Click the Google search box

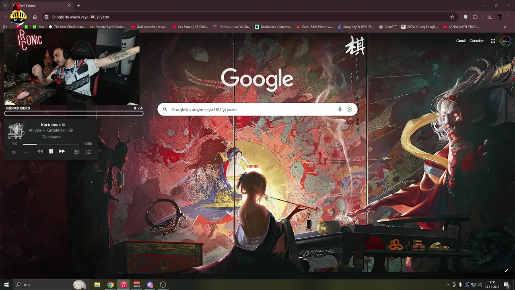[257, 110]
